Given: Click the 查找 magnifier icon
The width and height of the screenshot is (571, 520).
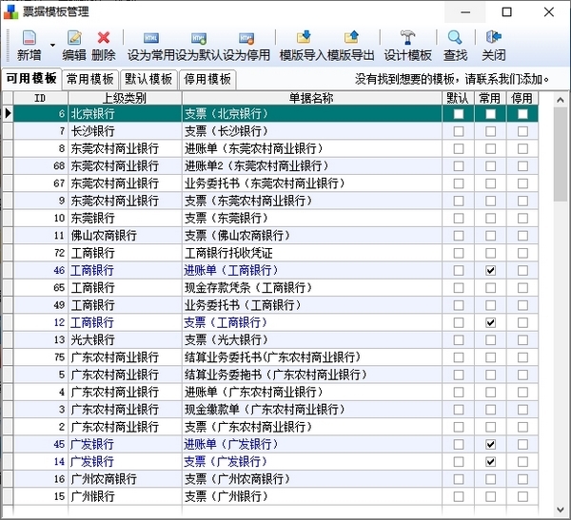Looking at the screenshot, I should click(x=455, y=37).
